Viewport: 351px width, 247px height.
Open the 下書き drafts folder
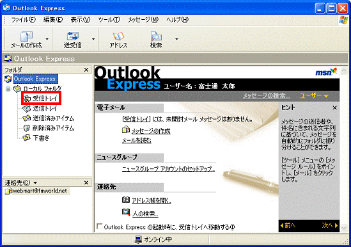click(x=41, y=138)
